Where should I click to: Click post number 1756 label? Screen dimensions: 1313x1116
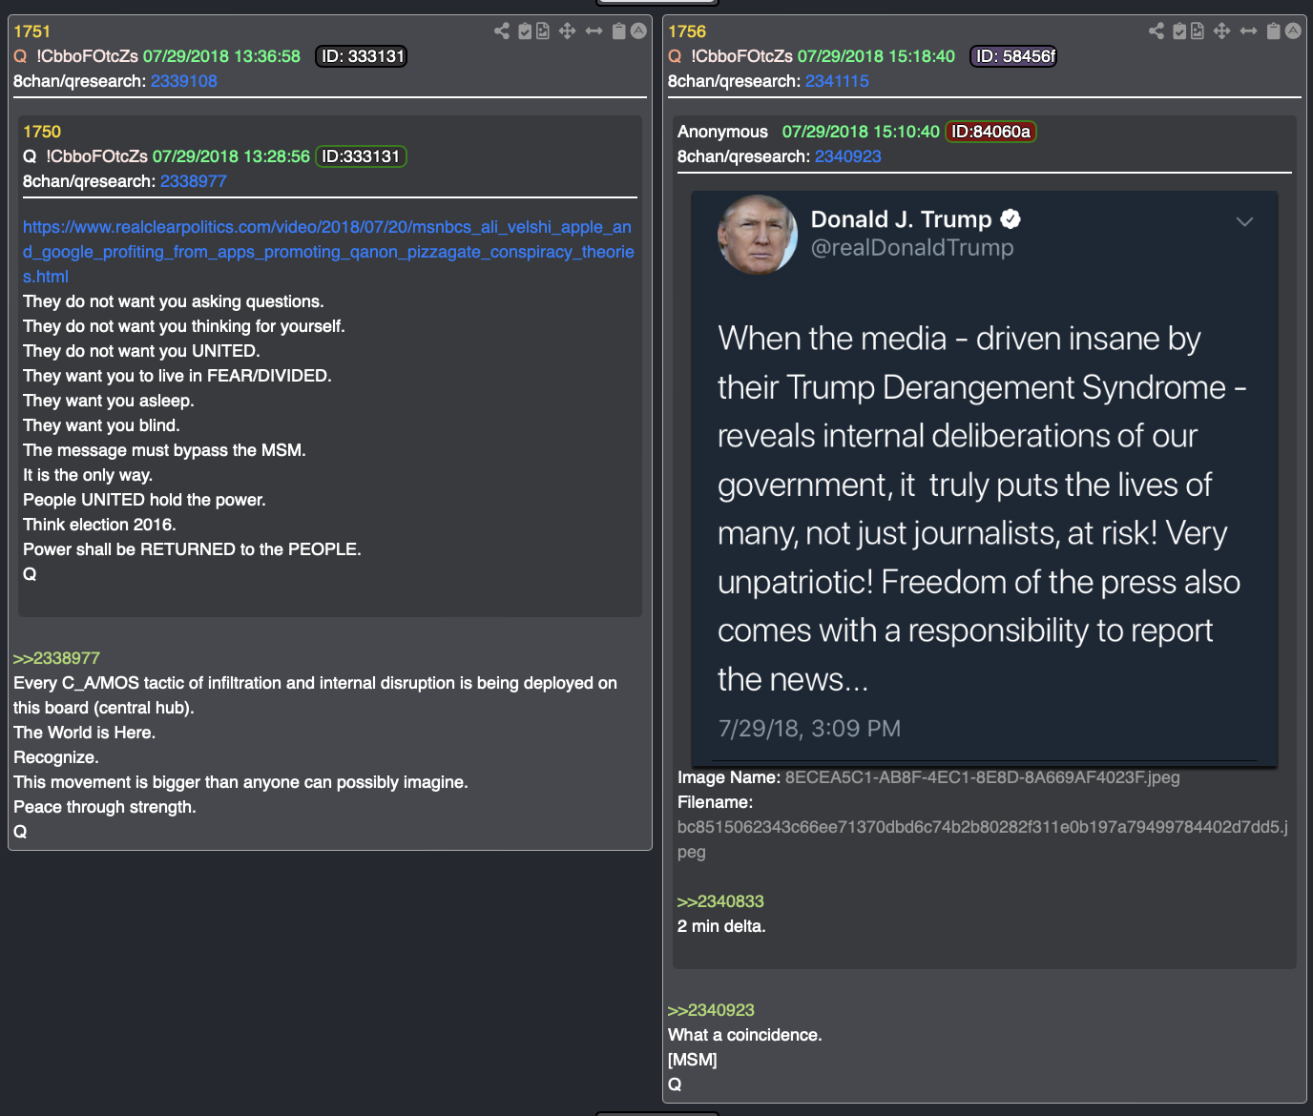(687, 31)
